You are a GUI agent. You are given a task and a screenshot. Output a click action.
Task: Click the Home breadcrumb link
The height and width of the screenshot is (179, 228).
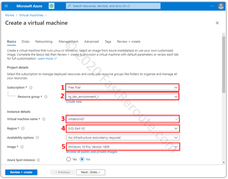coord(9,15)
